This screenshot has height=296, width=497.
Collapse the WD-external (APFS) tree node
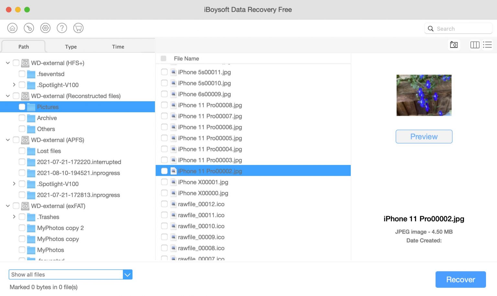[7, 140]
